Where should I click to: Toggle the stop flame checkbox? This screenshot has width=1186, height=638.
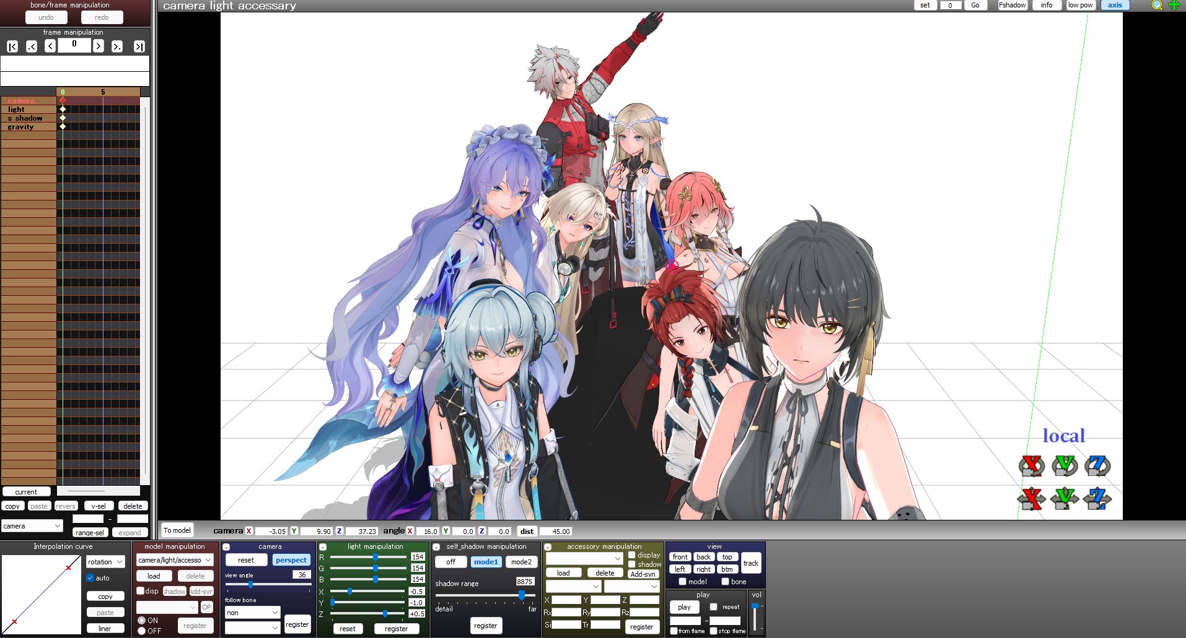[x=713, y=631]
